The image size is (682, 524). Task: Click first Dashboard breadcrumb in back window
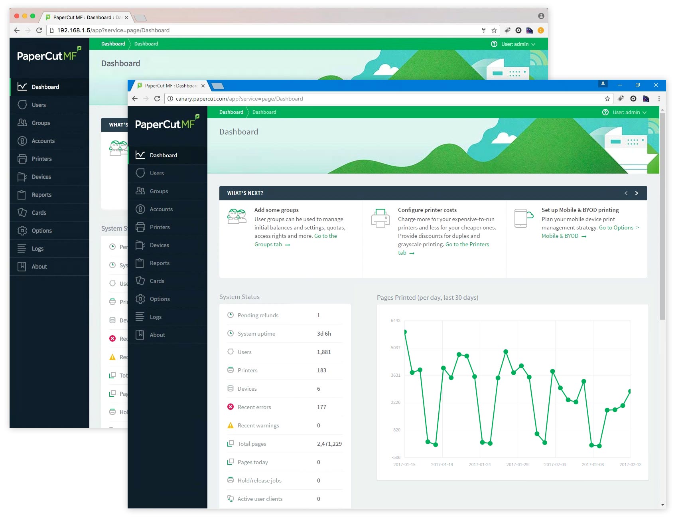pos(113,44)
